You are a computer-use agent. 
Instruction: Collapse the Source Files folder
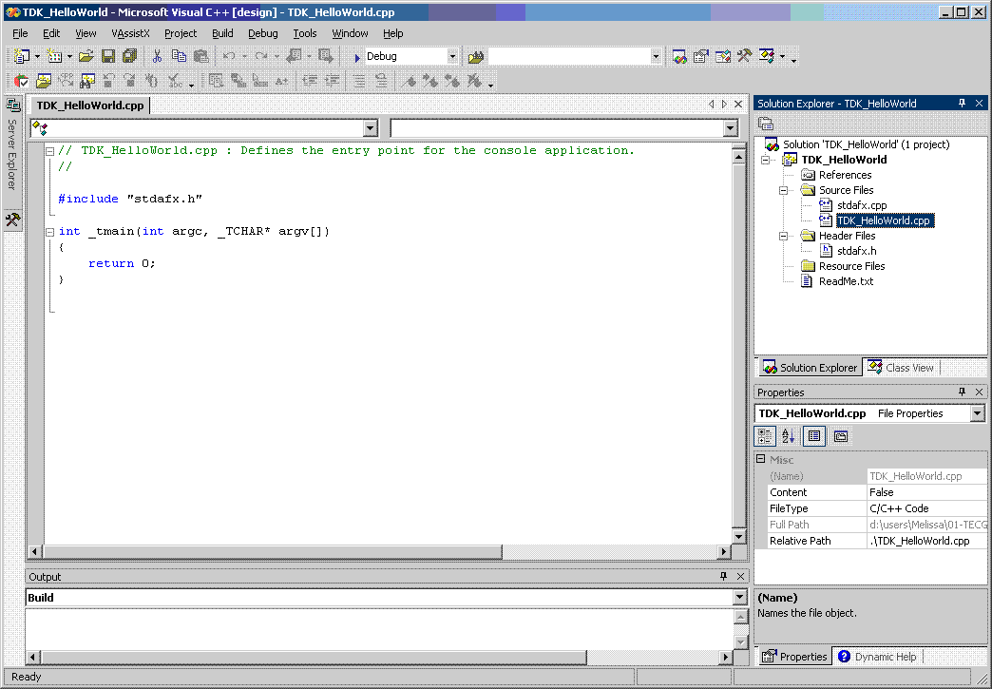(783, 190)
